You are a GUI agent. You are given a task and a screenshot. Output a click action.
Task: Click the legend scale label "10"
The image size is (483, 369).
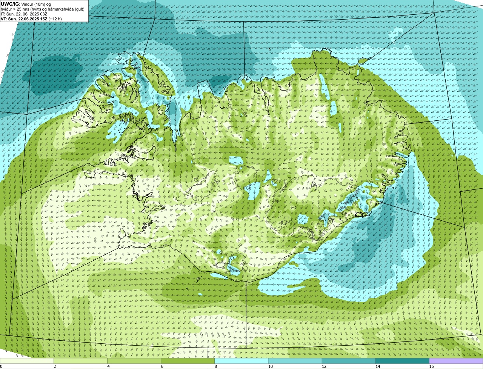pyautogui.click(x=270, y=366)
